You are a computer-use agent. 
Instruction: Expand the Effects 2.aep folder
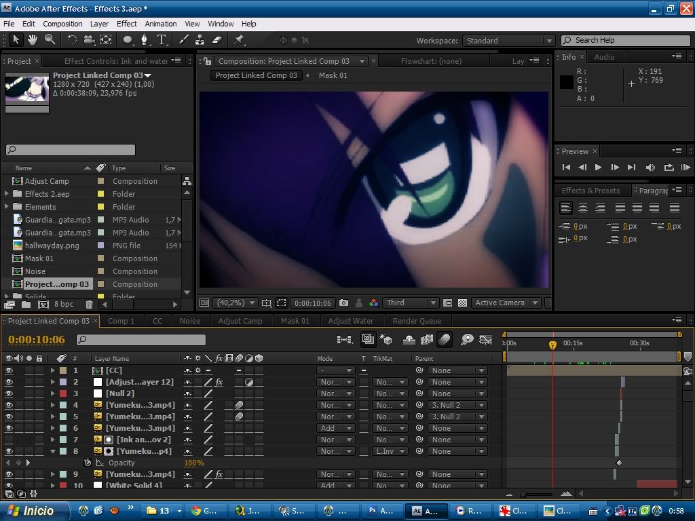[7, 193]
